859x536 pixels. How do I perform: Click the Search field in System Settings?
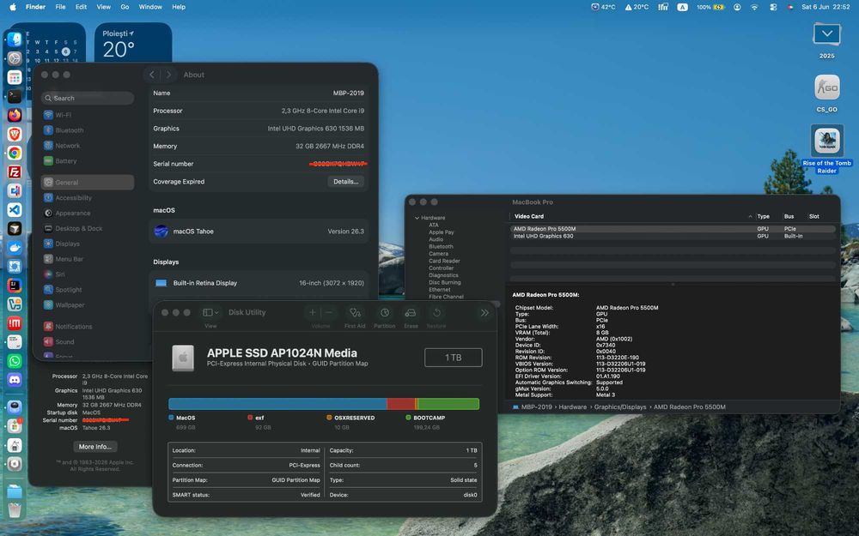click(x=88, y=98)
